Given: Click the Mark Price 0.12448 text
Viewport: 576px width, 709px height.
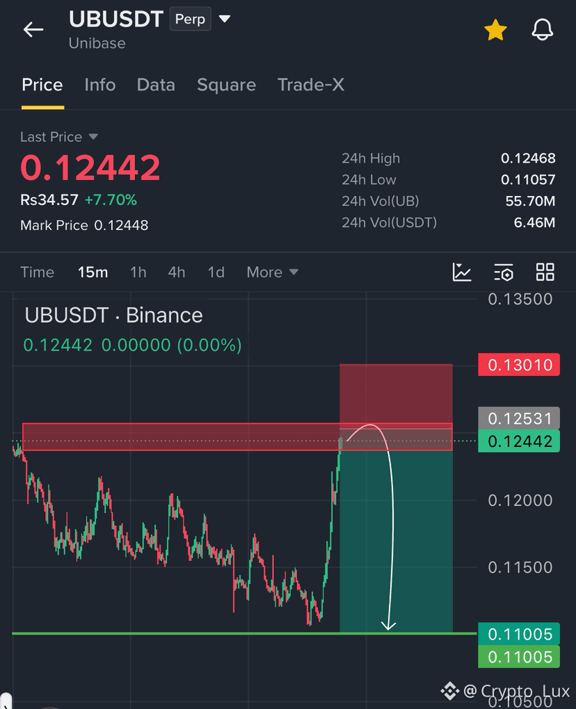Looking at the screenshot, I should pos(84,225).
